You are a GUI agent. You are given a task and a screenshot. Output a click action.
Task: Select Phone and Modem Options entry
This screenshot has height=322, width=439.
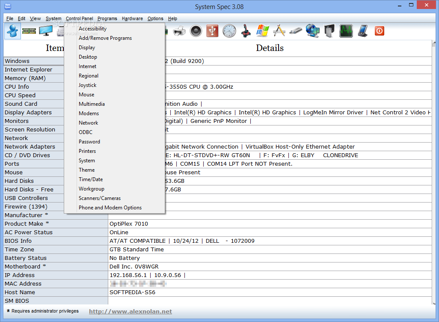pos(115,208)
